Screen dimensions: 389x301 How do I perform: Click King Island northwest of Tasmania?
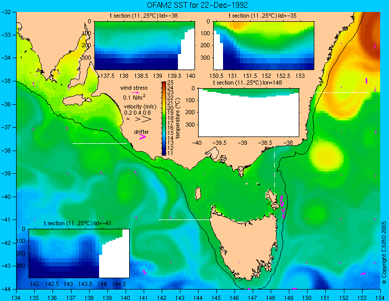pos(198,194)
